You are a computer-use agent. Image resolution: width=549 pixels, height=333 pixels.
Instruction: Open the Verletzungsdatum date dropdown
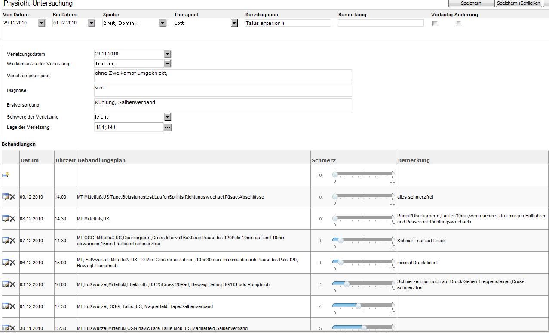point(168,54)
